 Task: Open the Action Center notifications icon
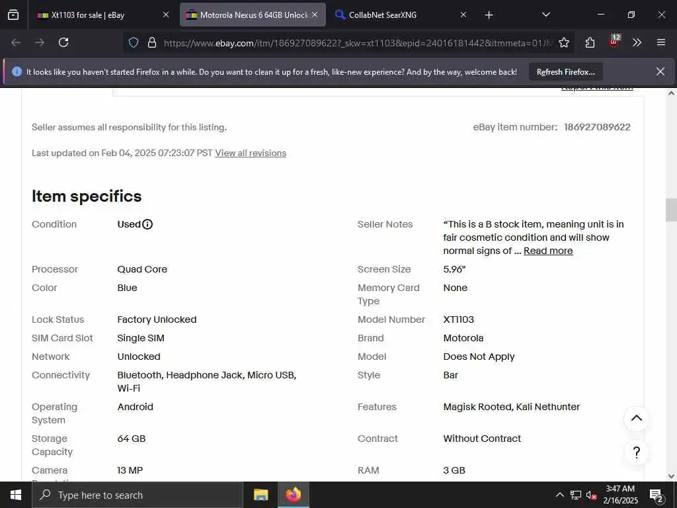(657, 495)
